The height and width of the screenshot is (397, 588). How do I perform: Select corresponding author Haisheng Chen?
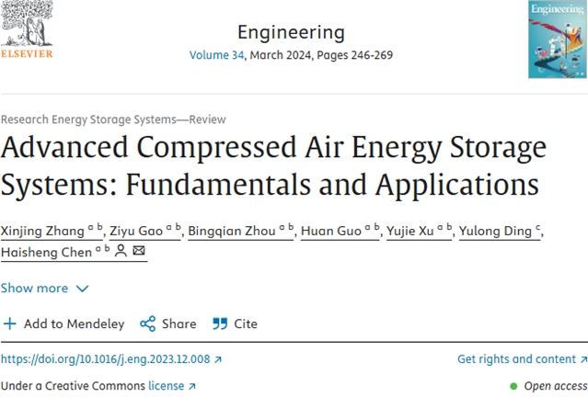coord(45,253)
